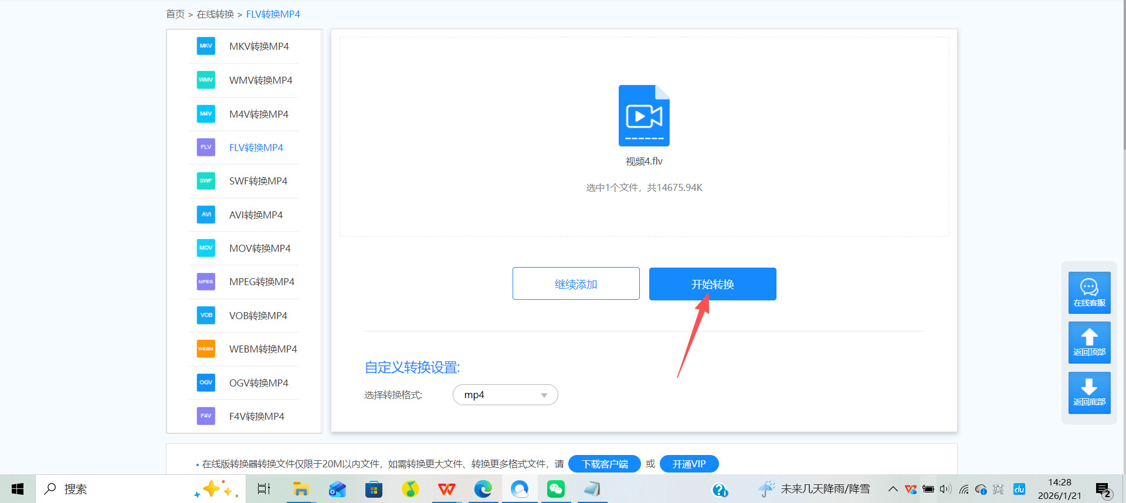
Task: Click the AVI format icon in sidebar
Action: tap(206, 214)
